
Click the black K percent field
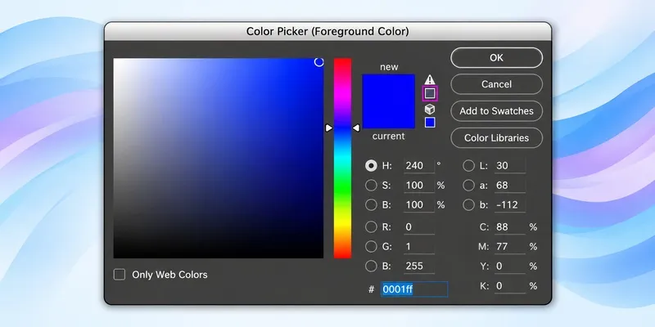pyautogui.click(x=510, y=286)
